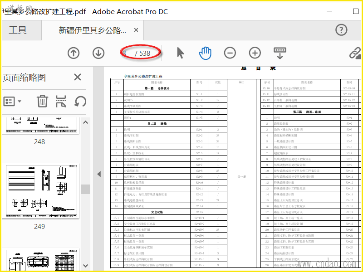Click the 页面缩略图 panel title
This screenshot has width=363, height=272.
click(25, 78)
